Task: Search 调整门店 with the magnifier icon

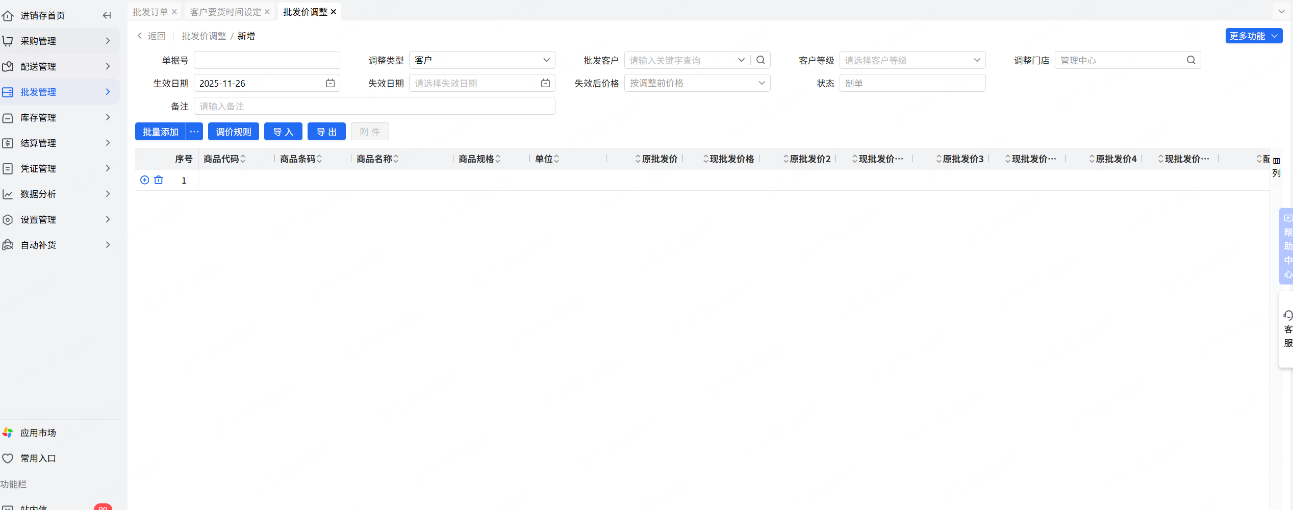Action: 1191,60
